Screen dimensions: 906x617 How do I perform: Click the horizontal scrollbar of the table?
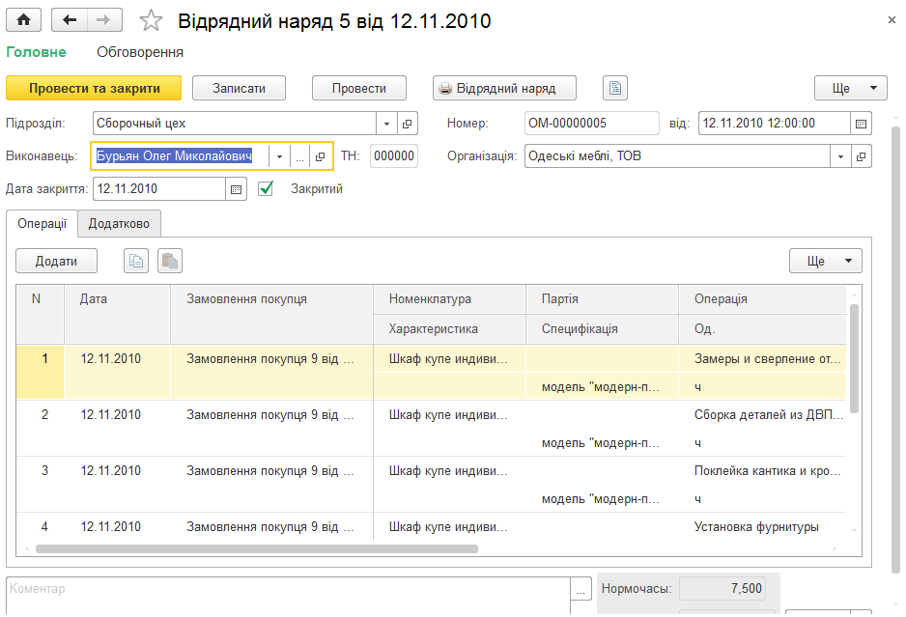point(257,548)
